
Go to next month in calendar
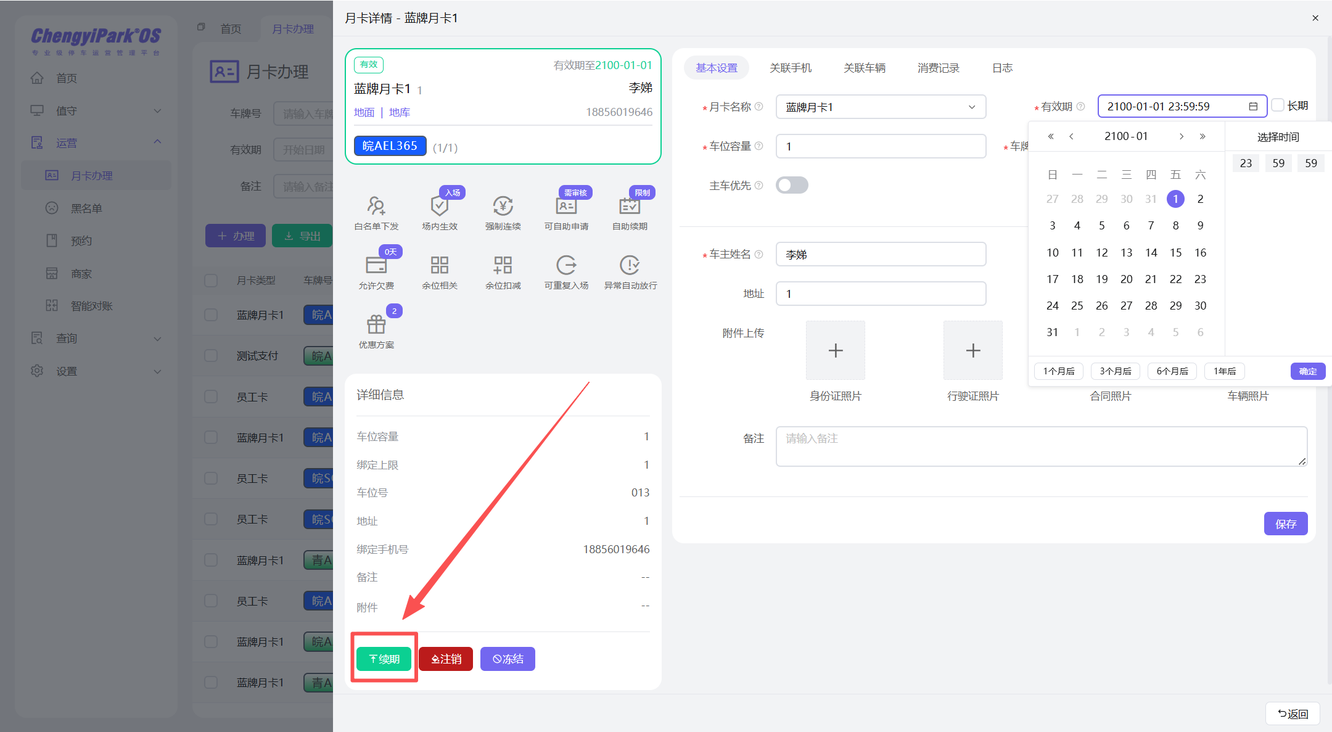(x=1181, y=136)
